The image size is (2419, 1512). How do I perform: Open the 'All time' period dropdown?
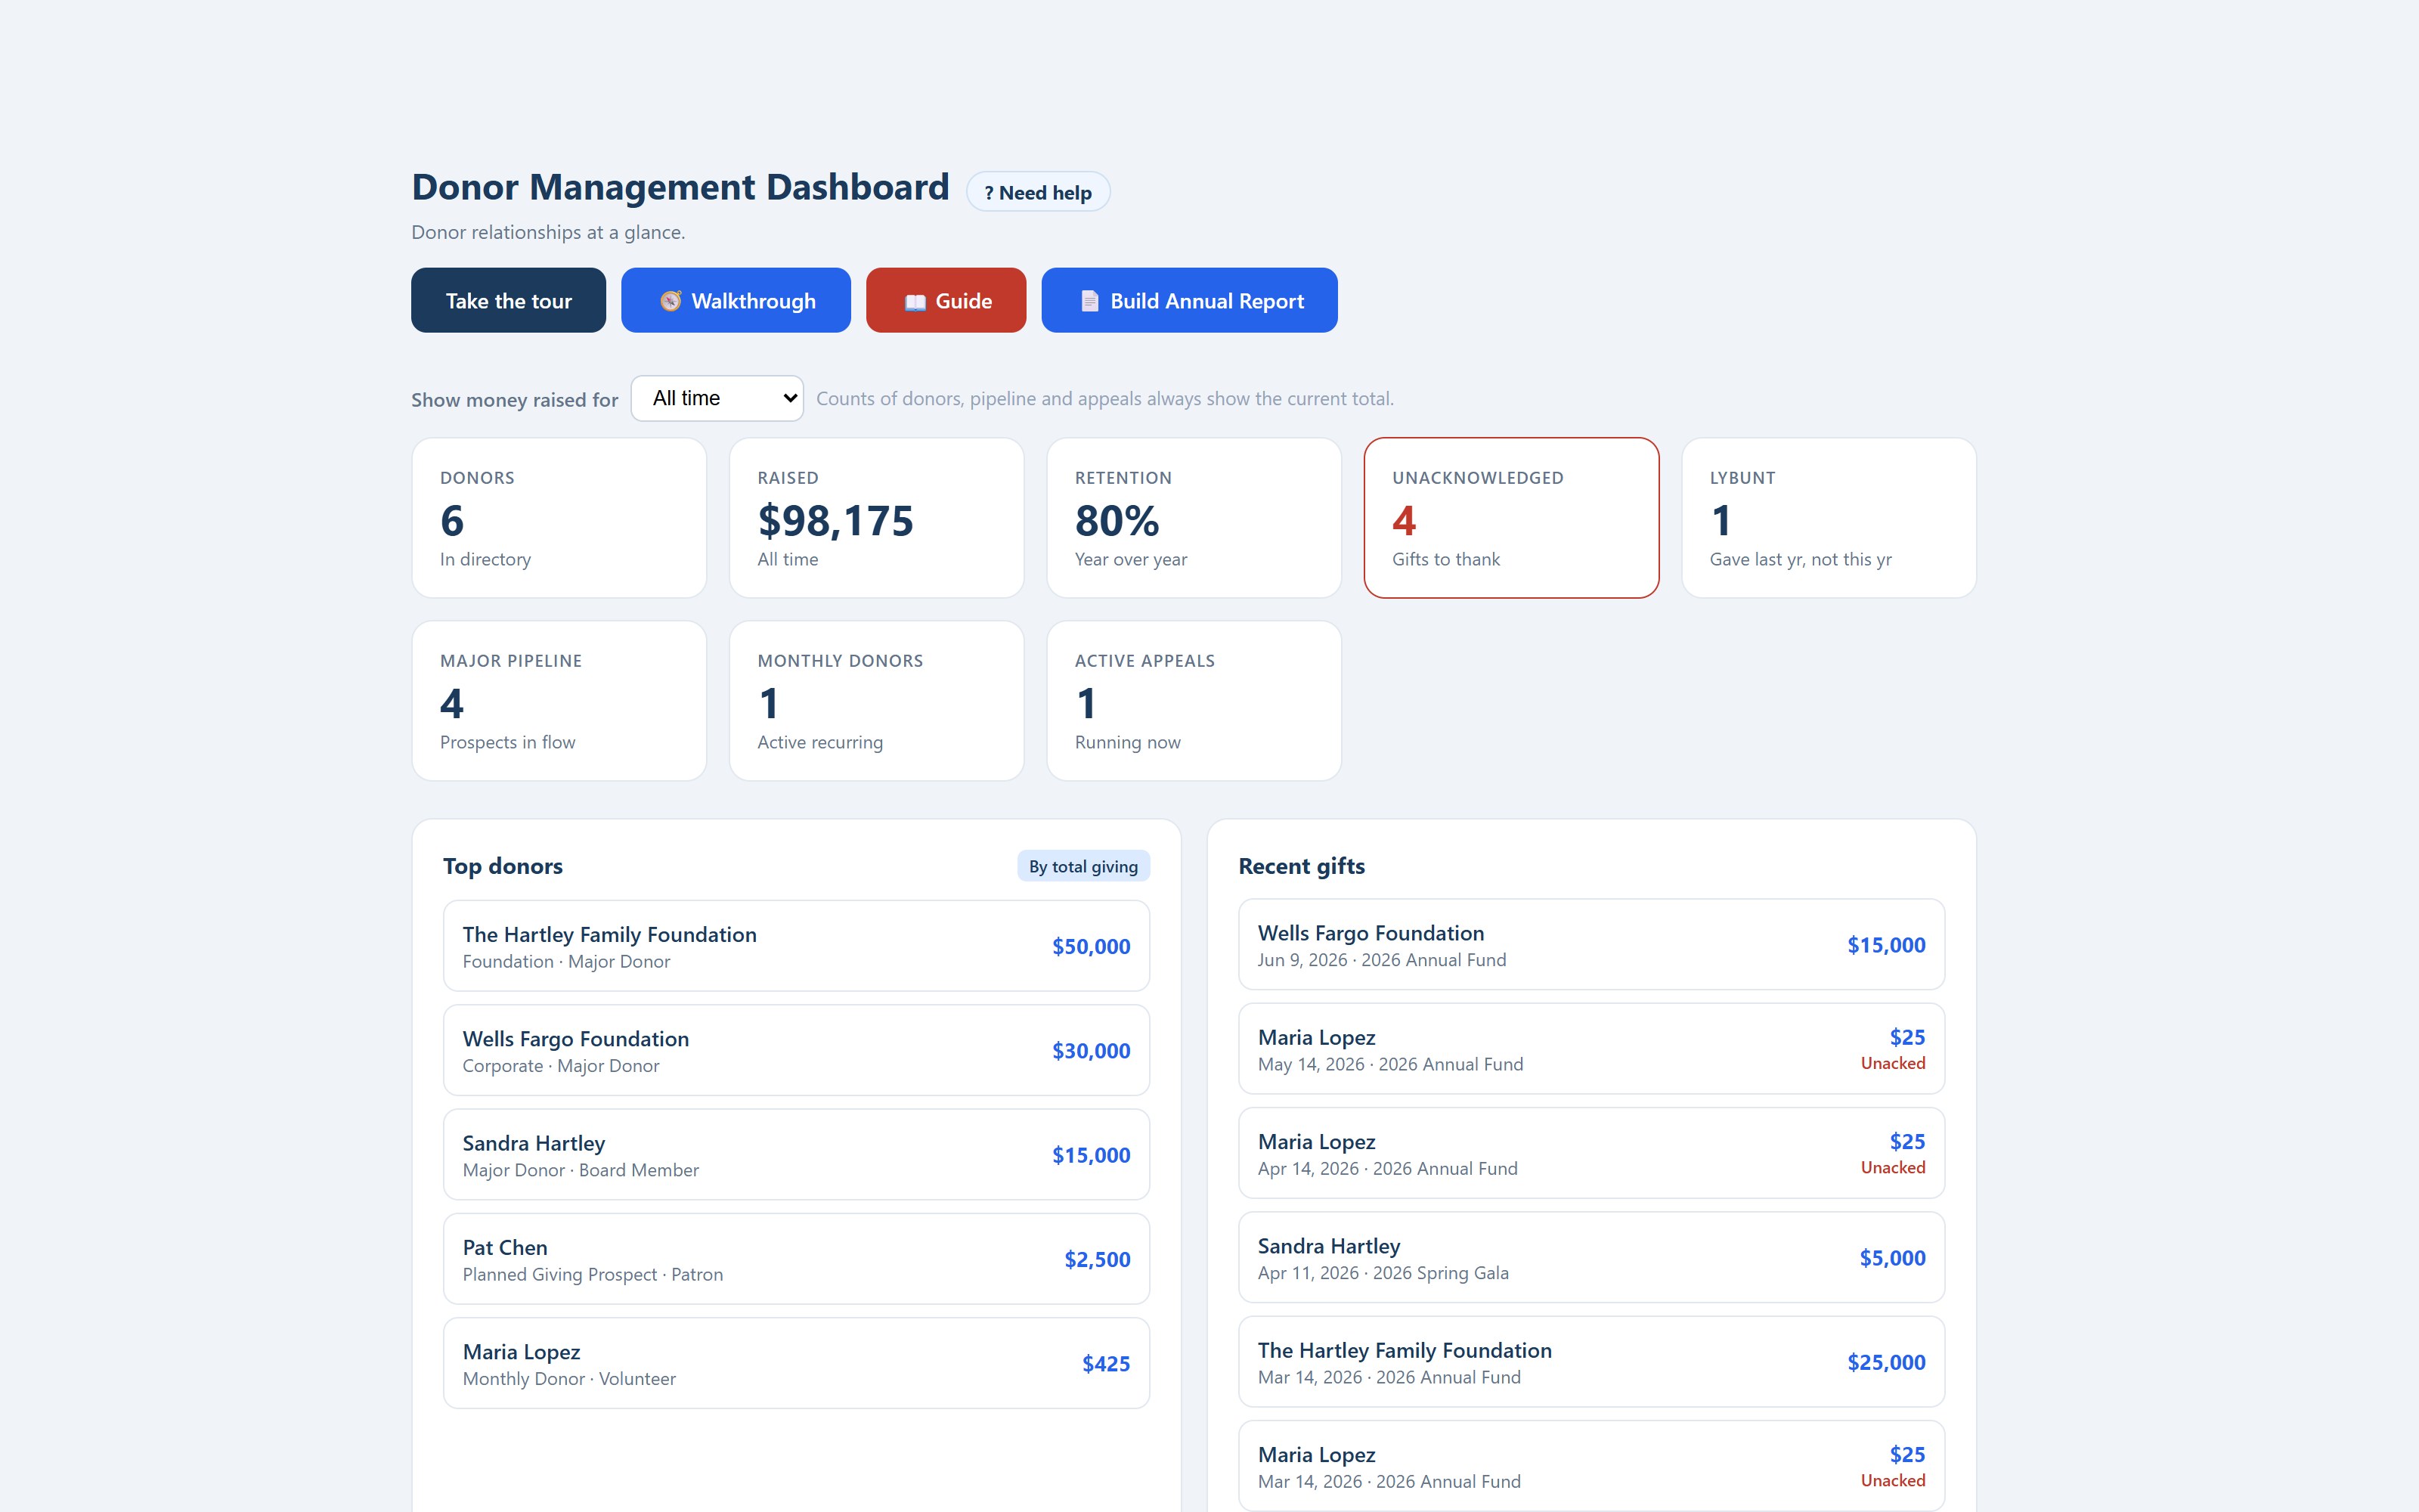[717, 398]
